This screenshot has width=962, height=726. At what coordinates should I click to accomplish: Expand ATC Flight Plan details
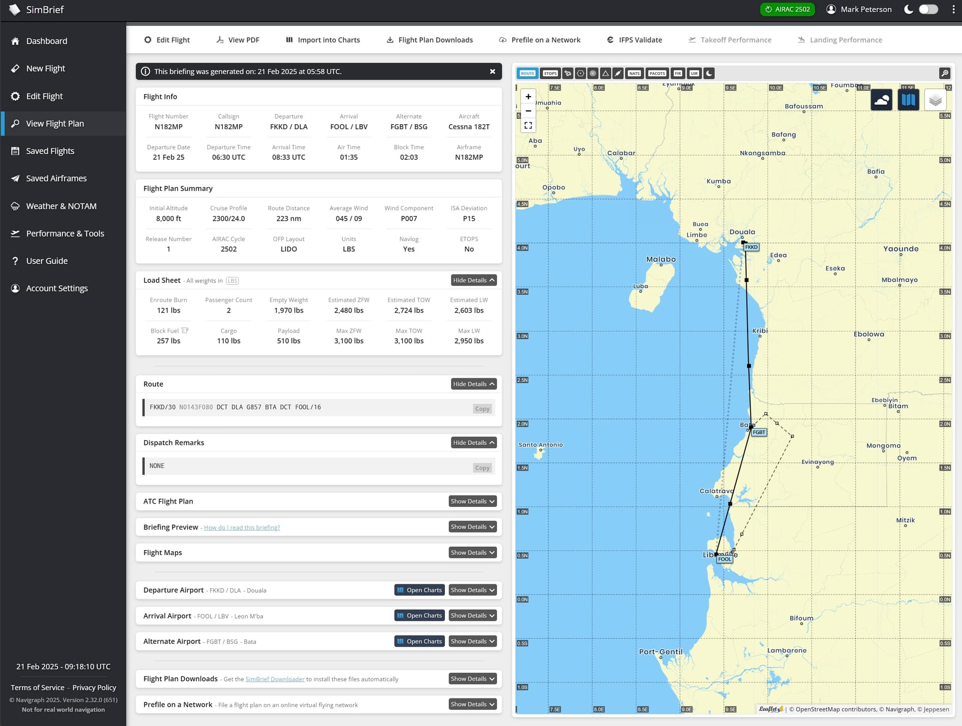pos(472,501)
